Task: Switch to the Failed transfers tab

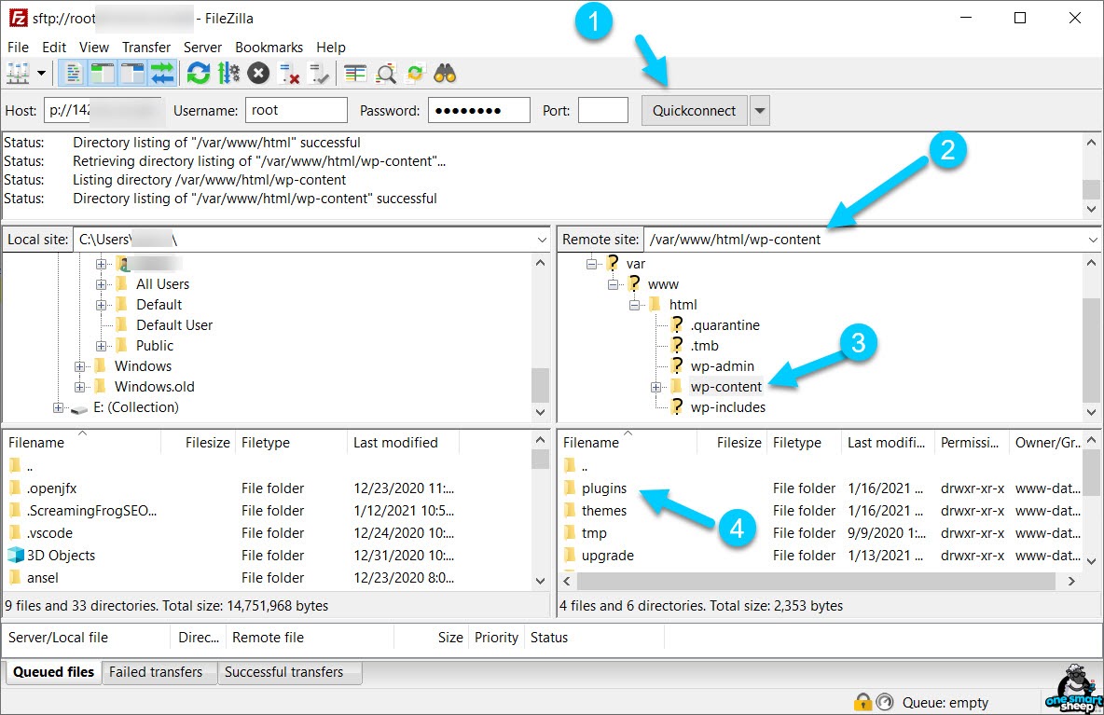Action: (x=156, y=672)
